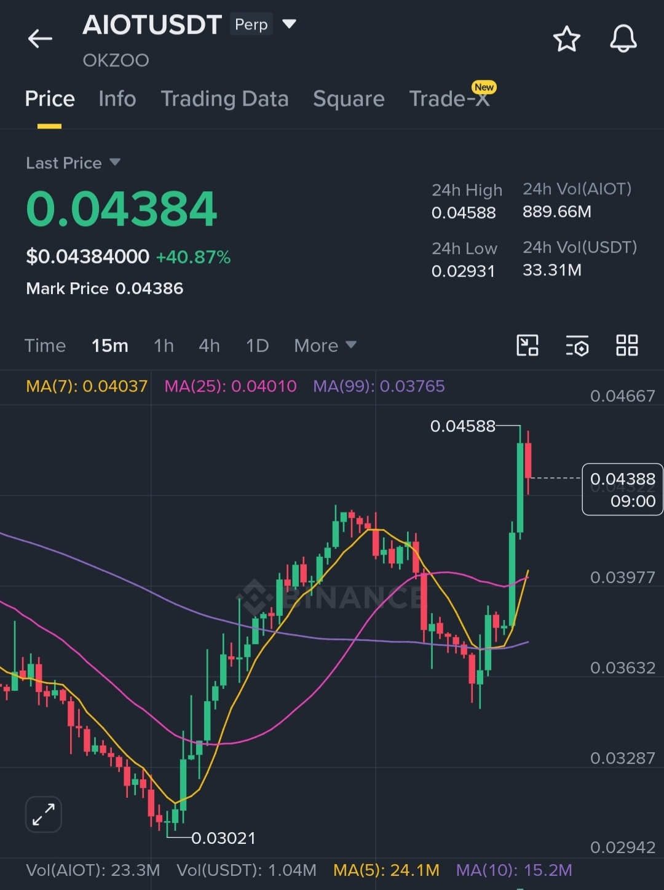Tap the 0.04667 price axis label
The image size is (664, 890).
(x=623, y=396)
